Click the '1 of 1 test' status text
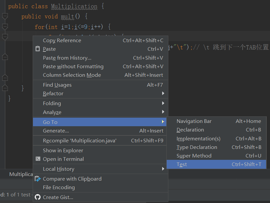Screen dimensions: 270x203 tap(18, 194)
